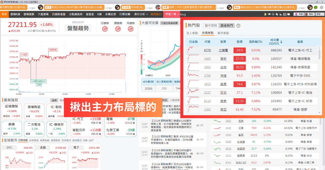This screenshot has height=170, width=325.
Task: Open the help question-mark icon beside 熱門股
Action: pyautogui.click(x=238, y=26)
